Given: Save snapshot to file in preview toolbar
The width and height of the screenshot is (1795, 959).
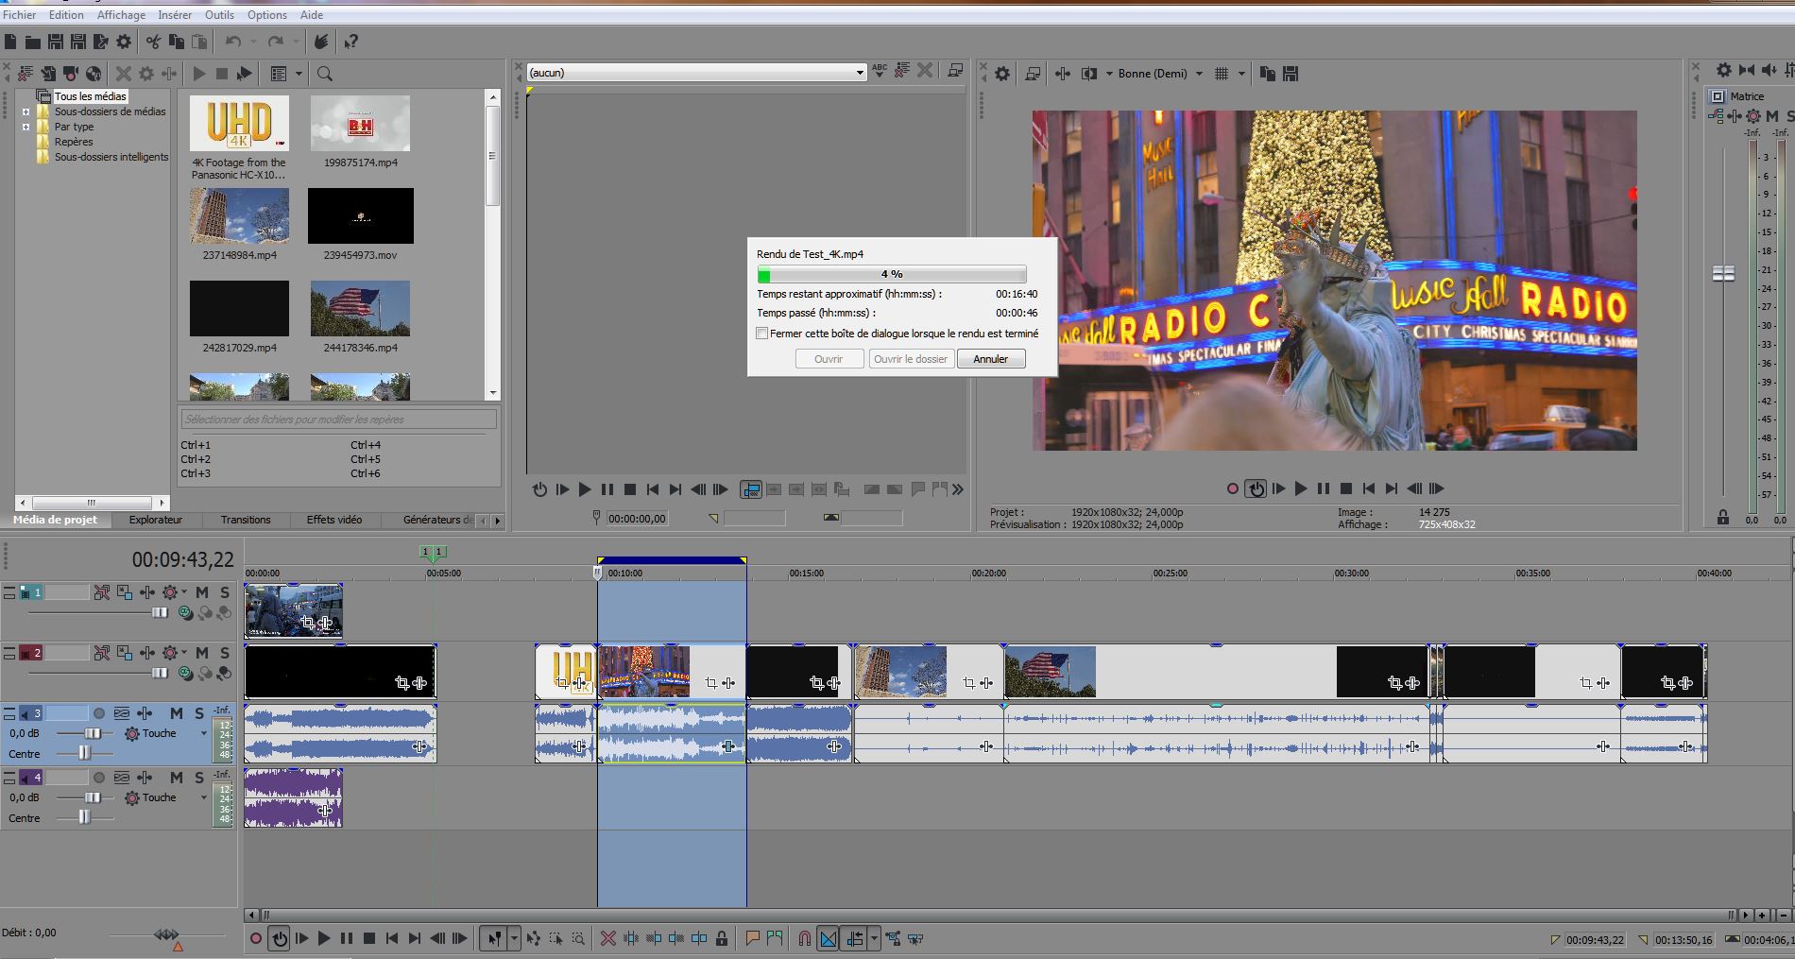Looking at the screenshot, I should 1291,74.
